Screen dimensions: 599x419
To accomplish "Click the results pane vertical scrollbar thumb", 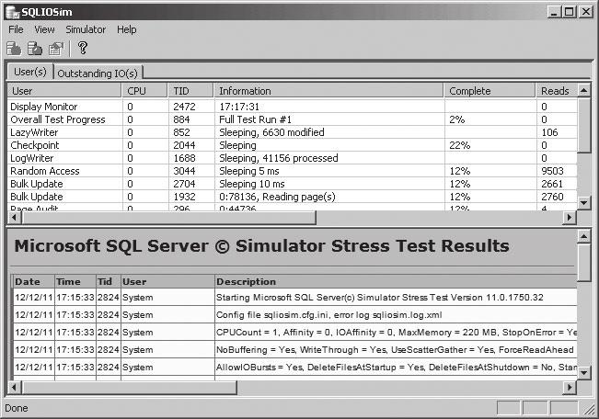I will (x=583, y=264).
